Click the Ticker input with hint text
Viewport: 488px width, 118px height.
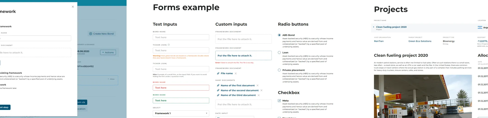point(181,69)
